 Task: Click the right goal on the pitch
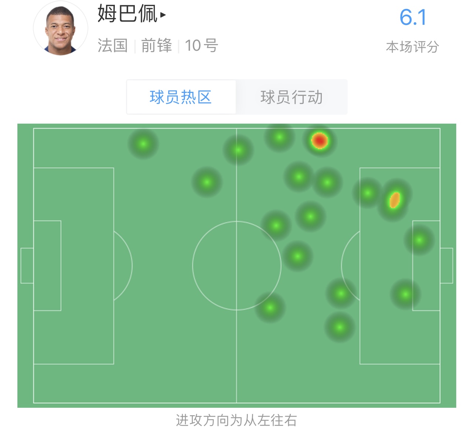tap(446, 266)
